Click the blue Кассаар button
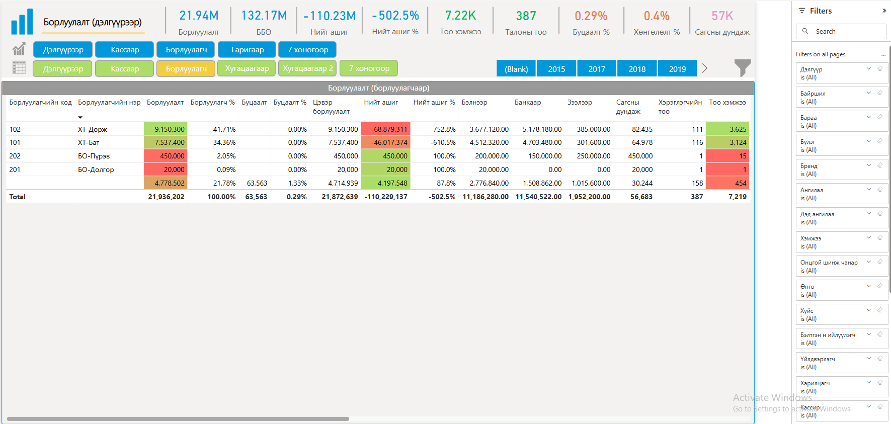The width and height of the screenshot is (891, 424). point(125,50)
